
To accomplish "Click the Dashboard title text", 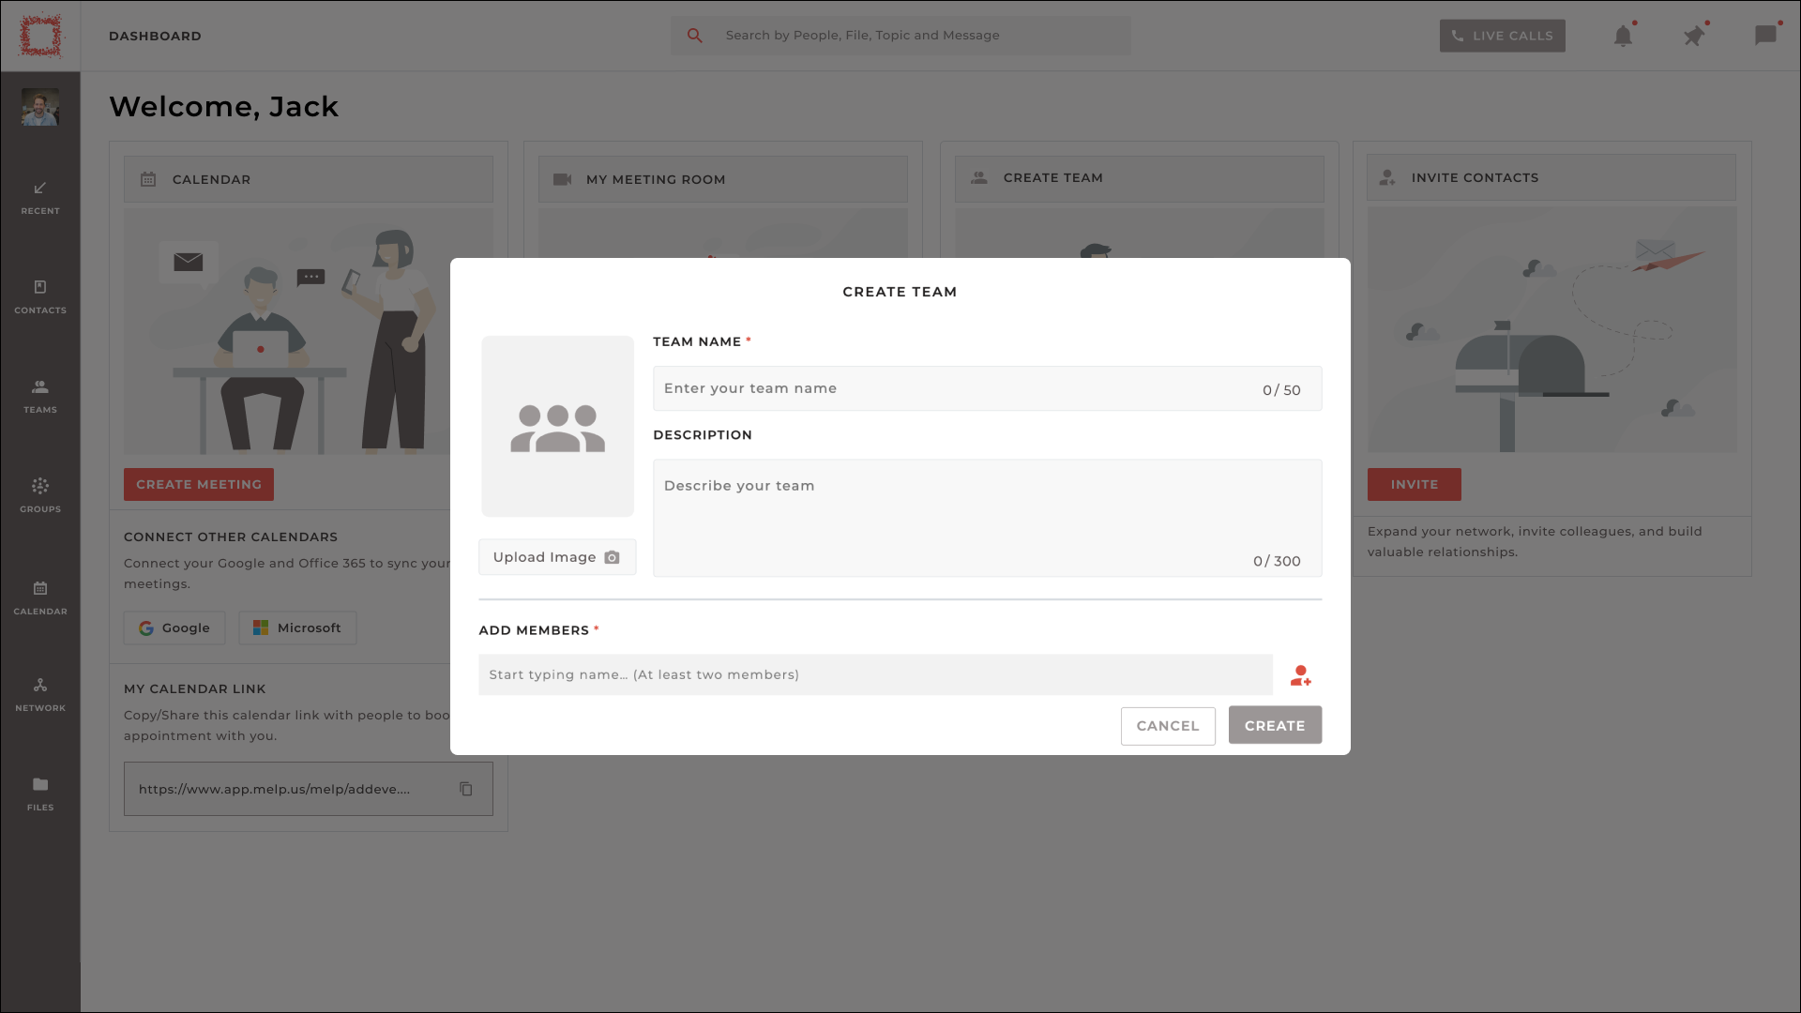I will pyautogui.click(x=155, y=36).
